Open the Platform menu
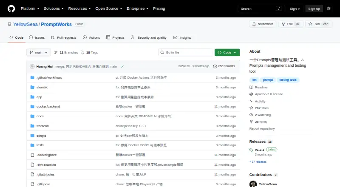 [x=30, y=8]
